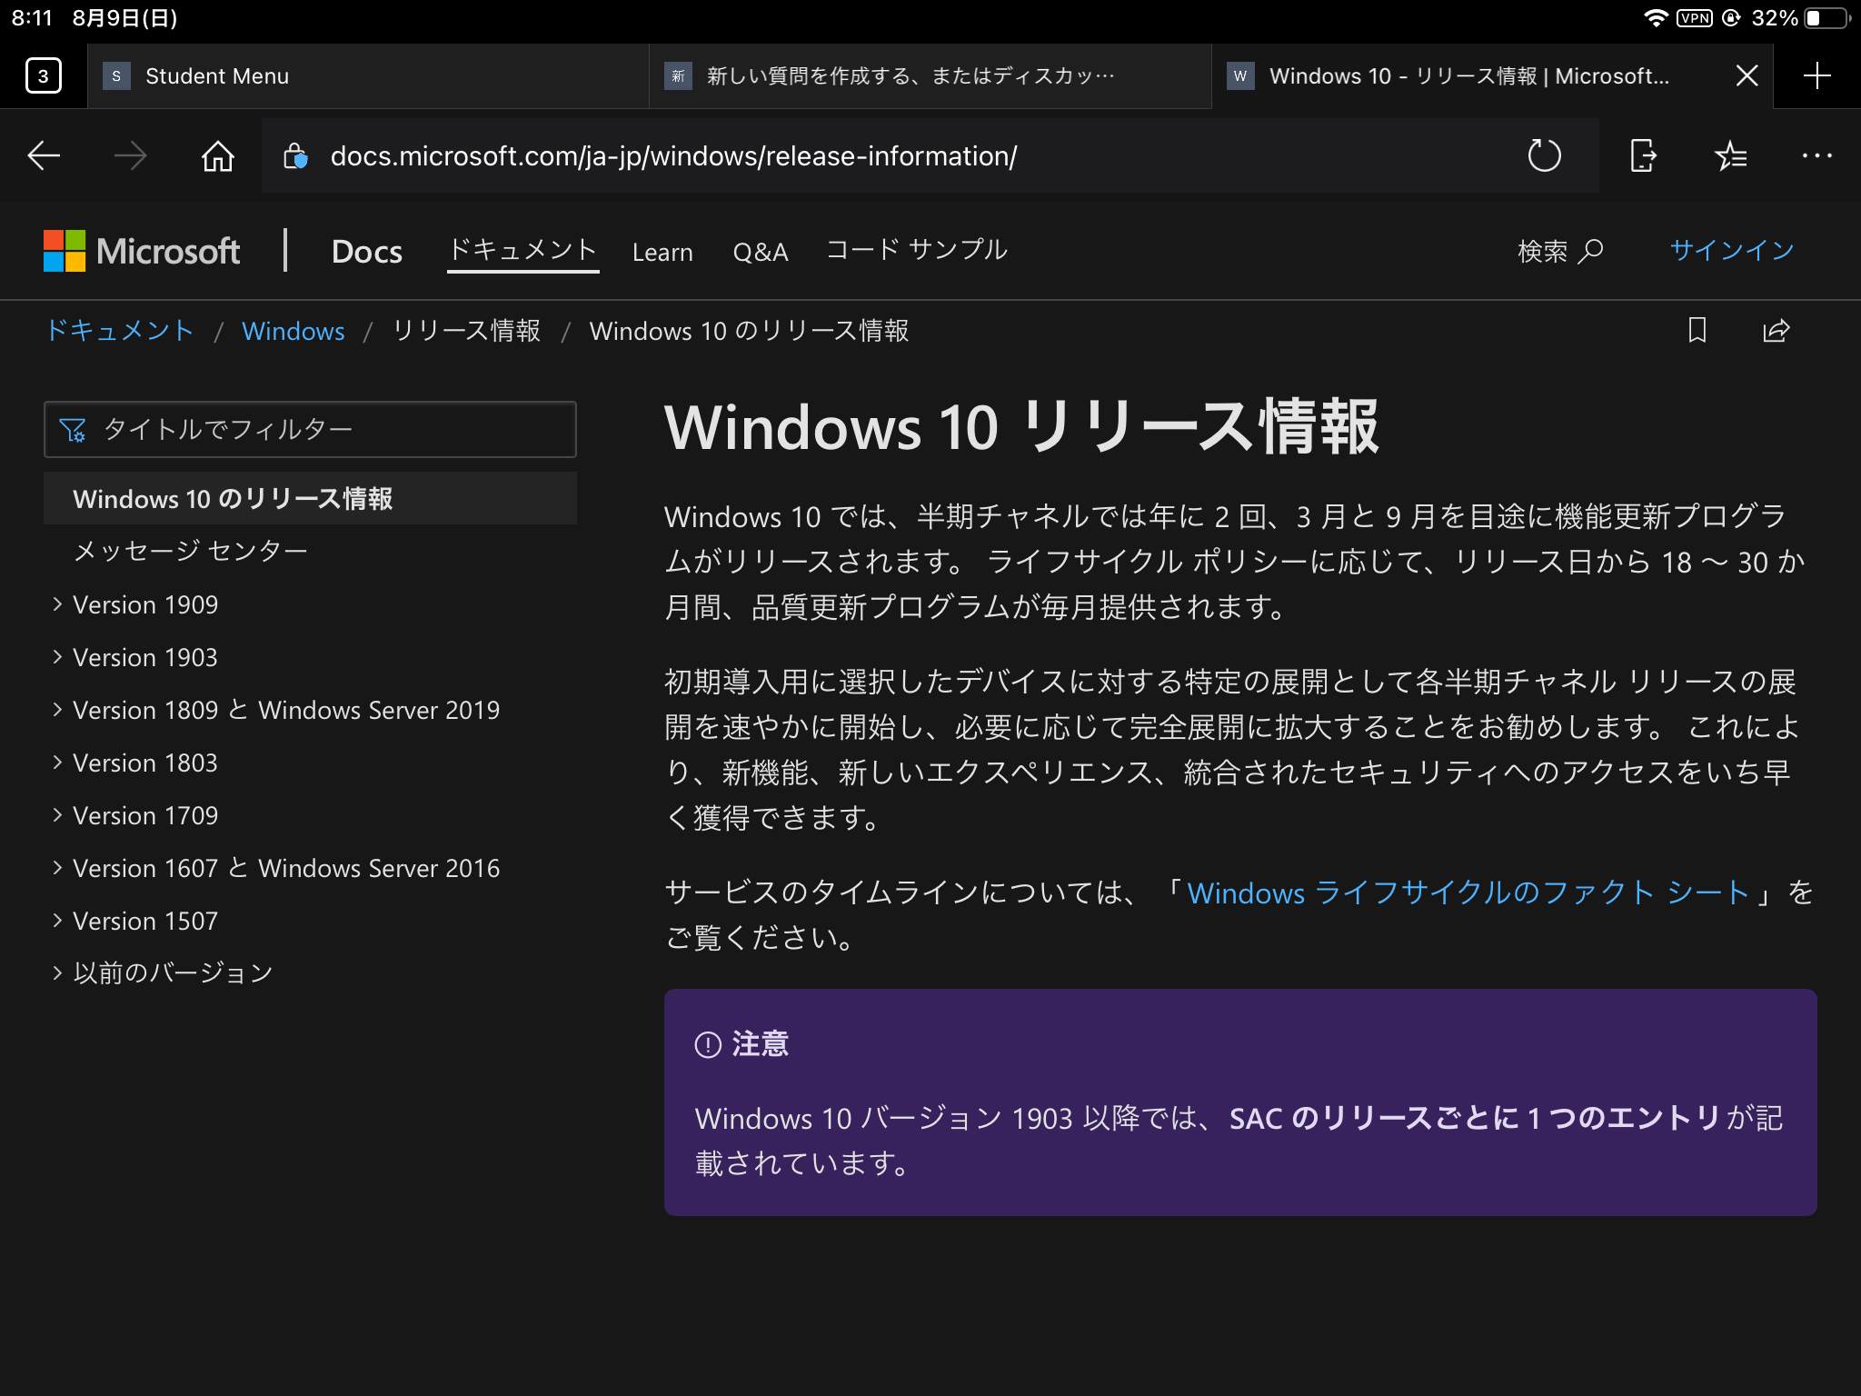Viewport: 1861px width, 1396px height.
Task: Expand the Version 1909 tree item
Action: pyautogui.click(x=145, y=604)
